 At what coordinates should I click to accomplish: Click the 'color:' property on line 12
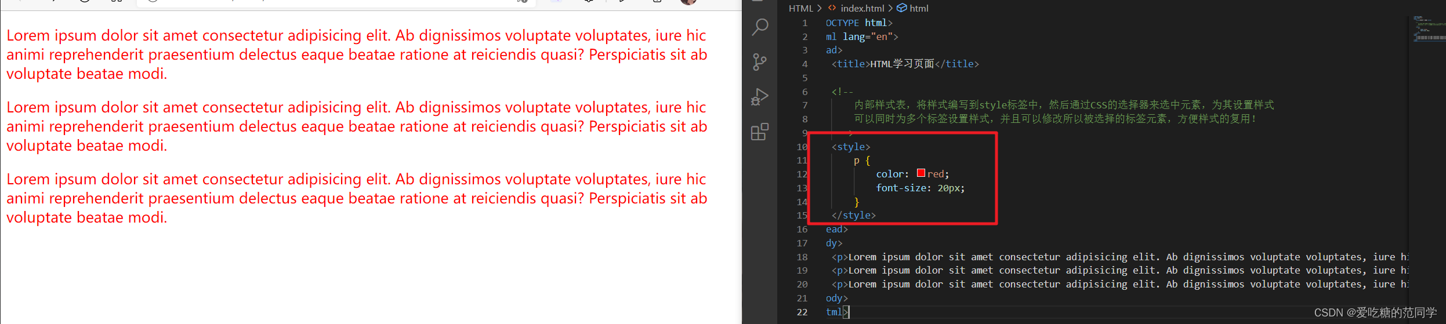tap(892, 174)
